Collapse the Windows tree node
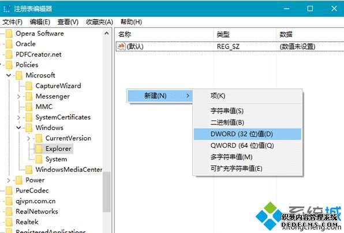Viewport: 344px width, 233px height. coord(18,128)
